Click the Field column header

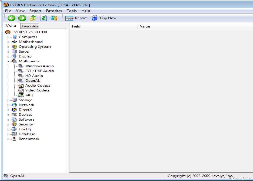[104, 26]
